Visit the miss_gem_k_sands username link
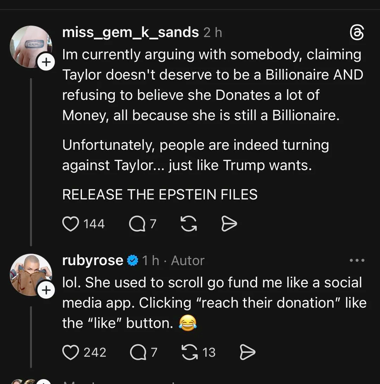The width and height of the screenshot is (380, 384). click(131, 33)
